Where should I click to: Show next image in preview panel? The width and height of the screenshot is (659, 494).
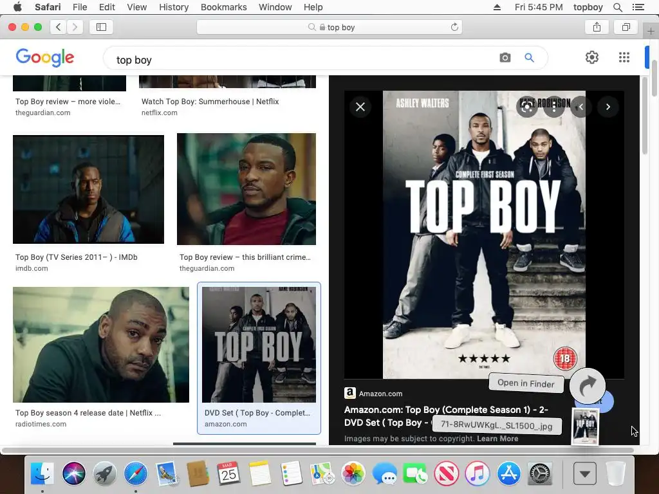click(608, 107)
